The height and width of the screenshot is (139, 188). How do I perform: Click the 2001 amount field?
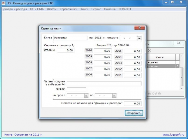click(133, 75)
